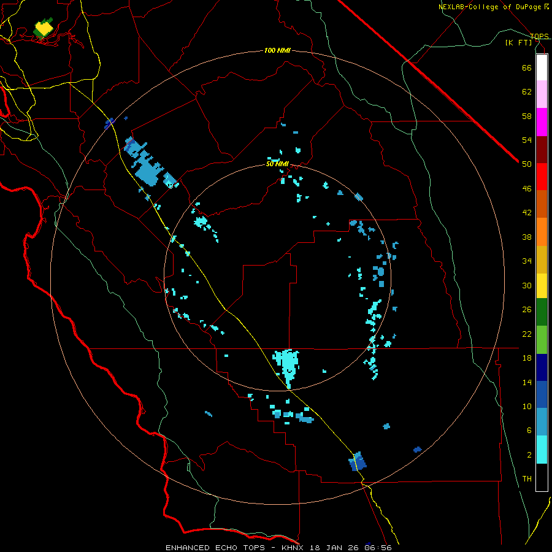Click the "46" legend value
The height and width of the screenshot is (552, 552).
tap(527, 189)
